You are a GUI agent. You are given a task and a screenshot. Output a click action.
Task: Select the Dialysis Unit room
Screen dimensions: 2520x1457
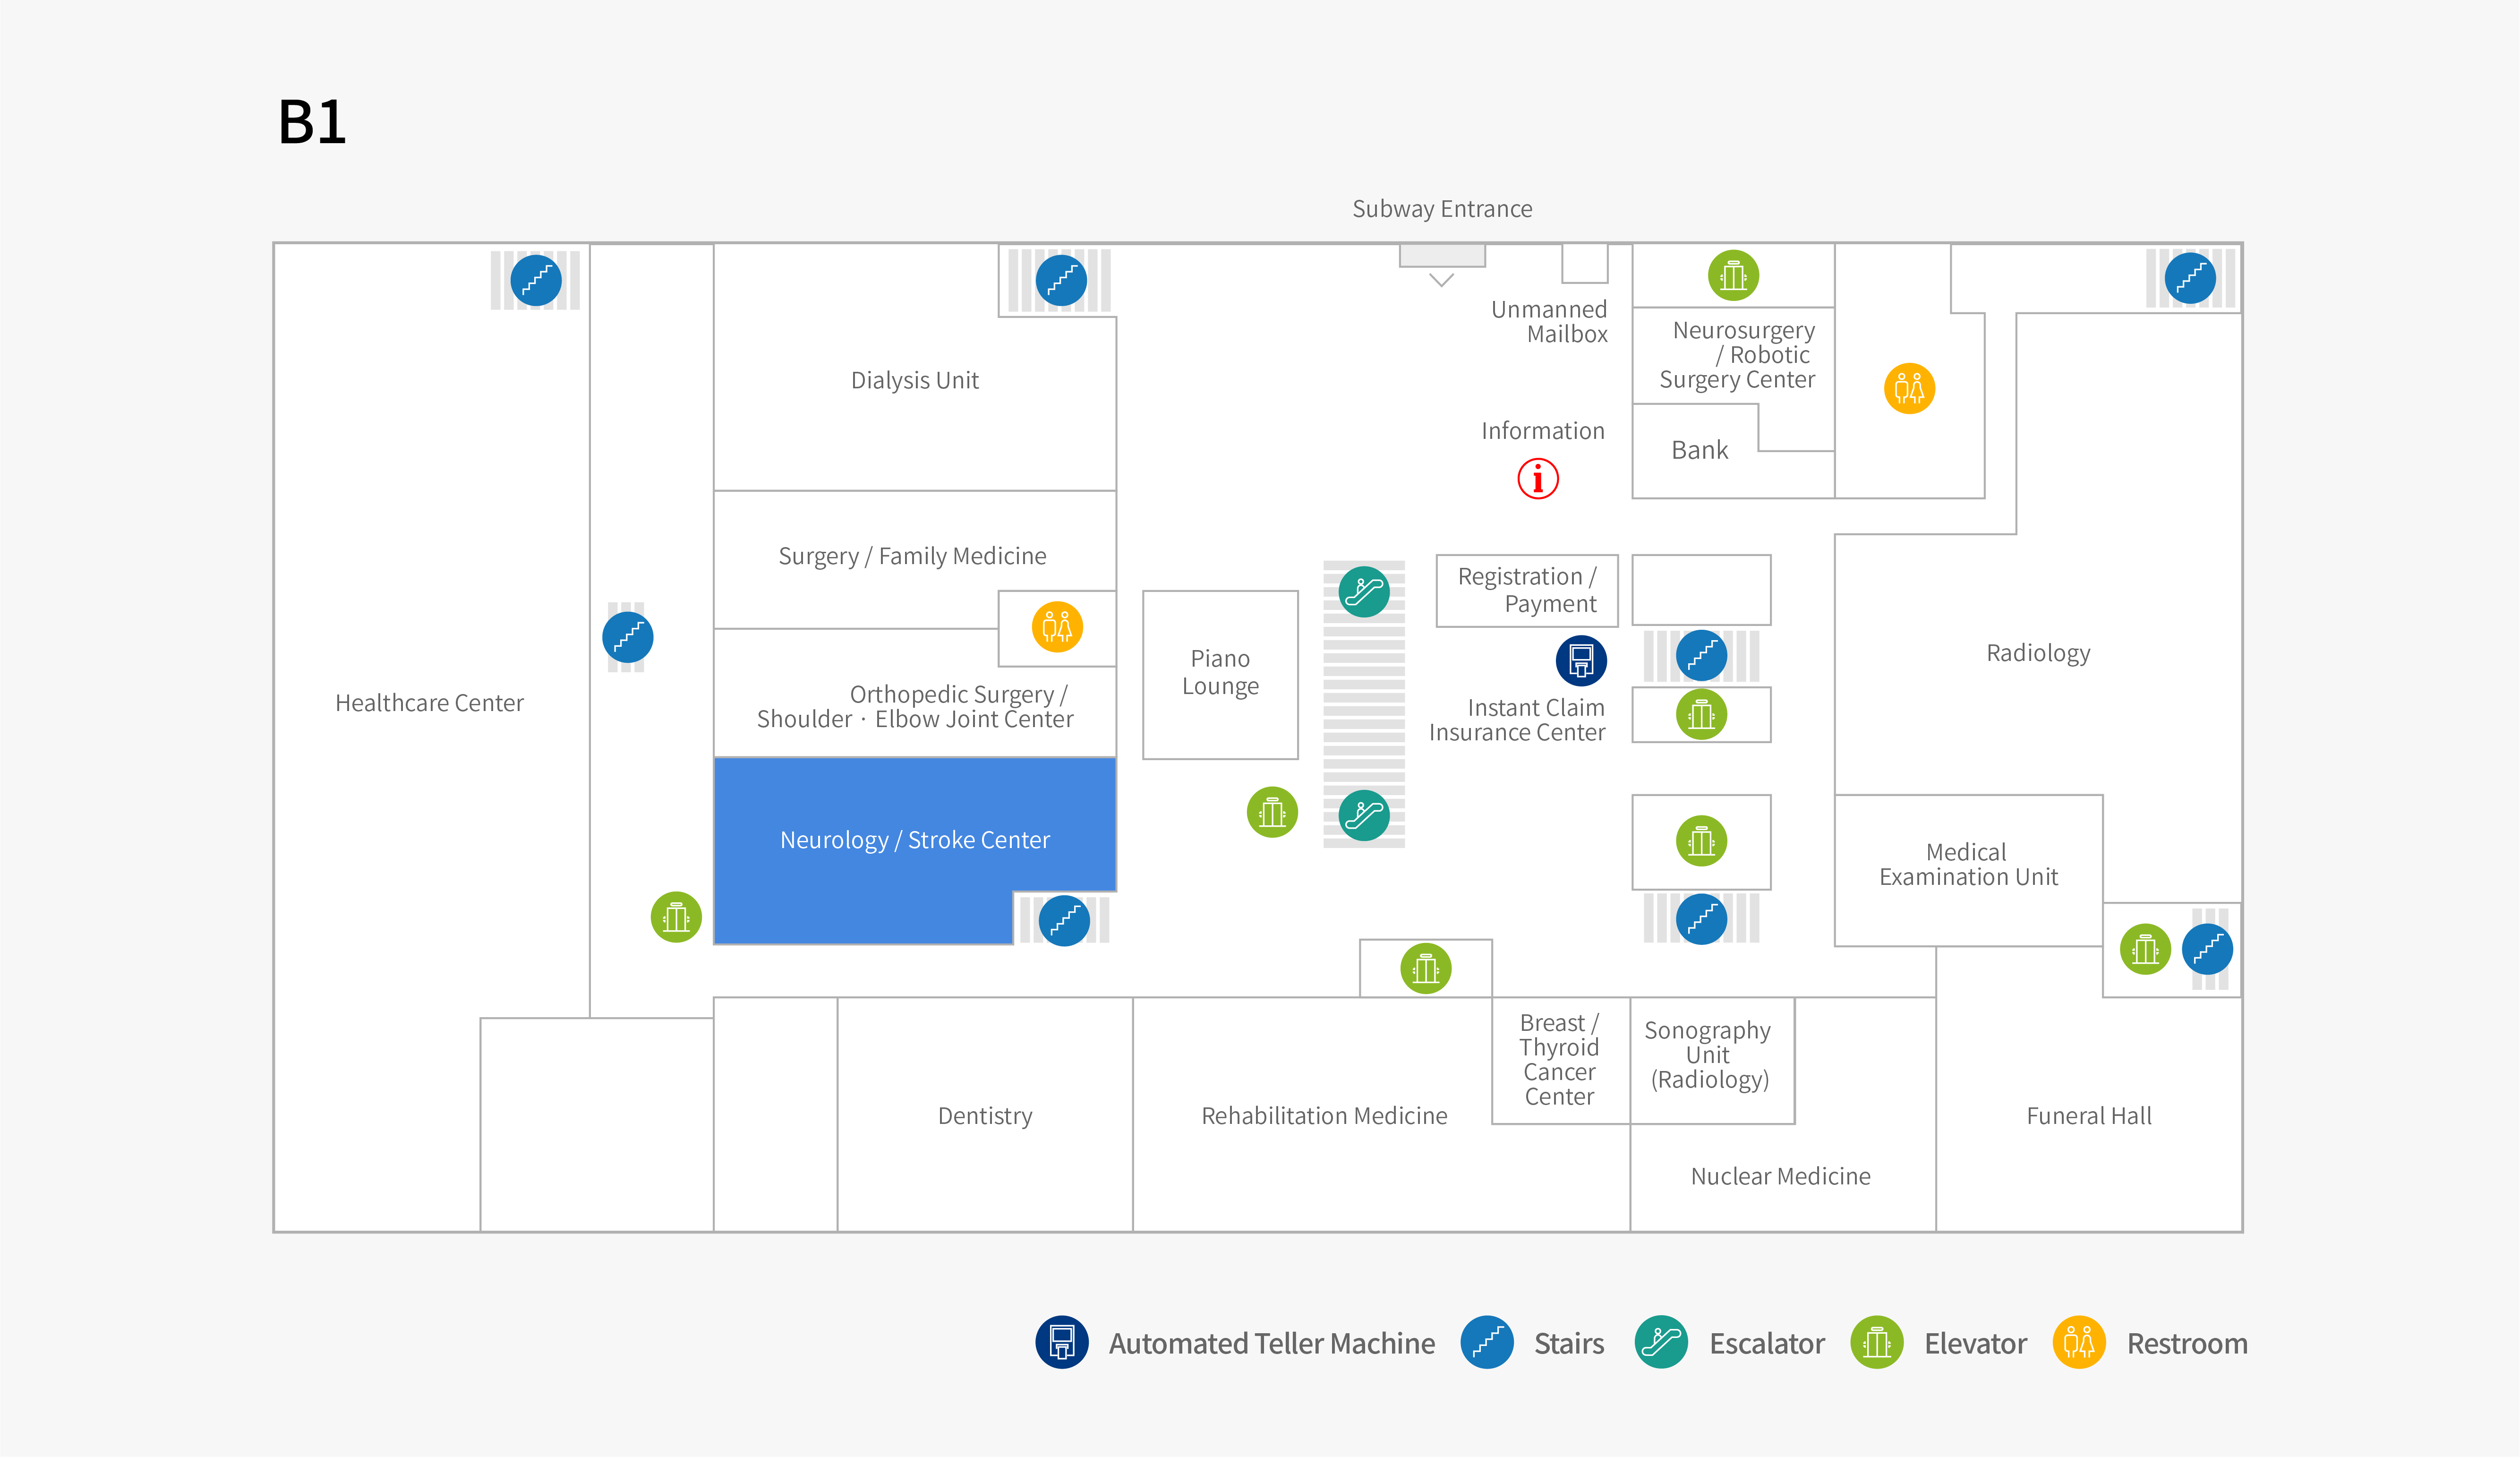914,380
